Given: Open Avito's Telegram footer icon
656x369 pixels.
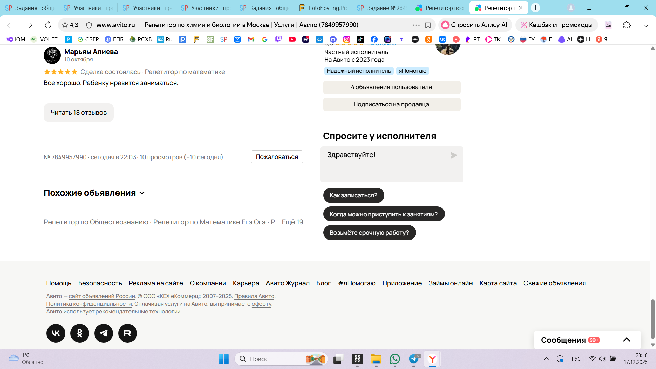Looking at the screenshot, I should [104, 333].
